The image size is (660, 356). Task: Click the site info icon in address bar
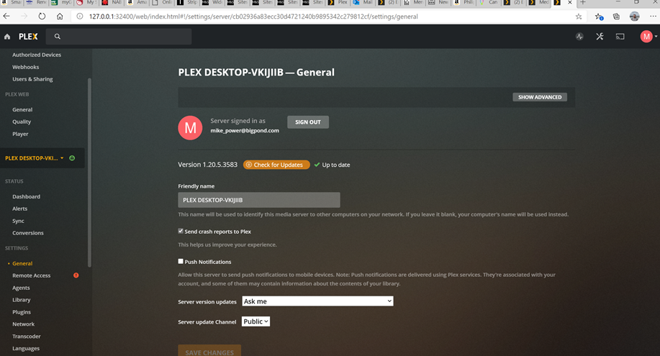[x=80, y=17]
